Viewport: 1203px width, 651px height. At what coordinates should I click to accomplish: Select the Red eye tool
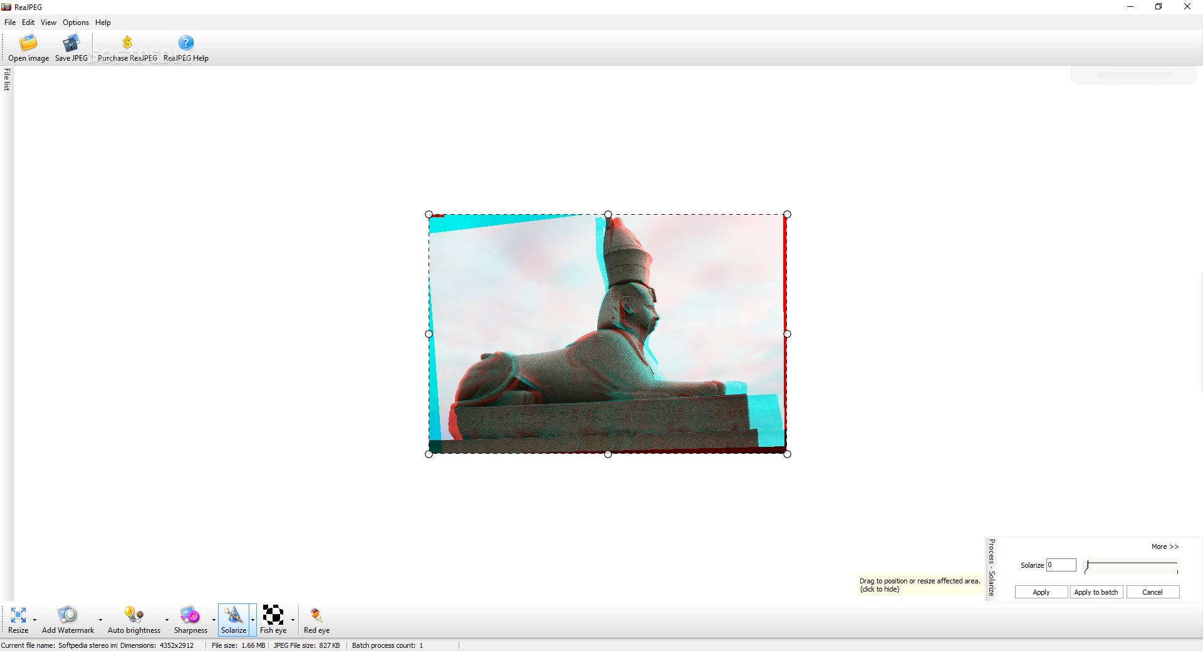[x=316, y=620]
